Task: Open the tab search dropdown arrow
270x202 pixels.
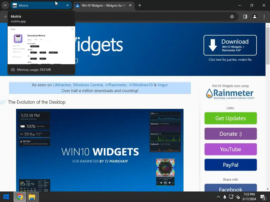Action: click(x=5, y=5)
